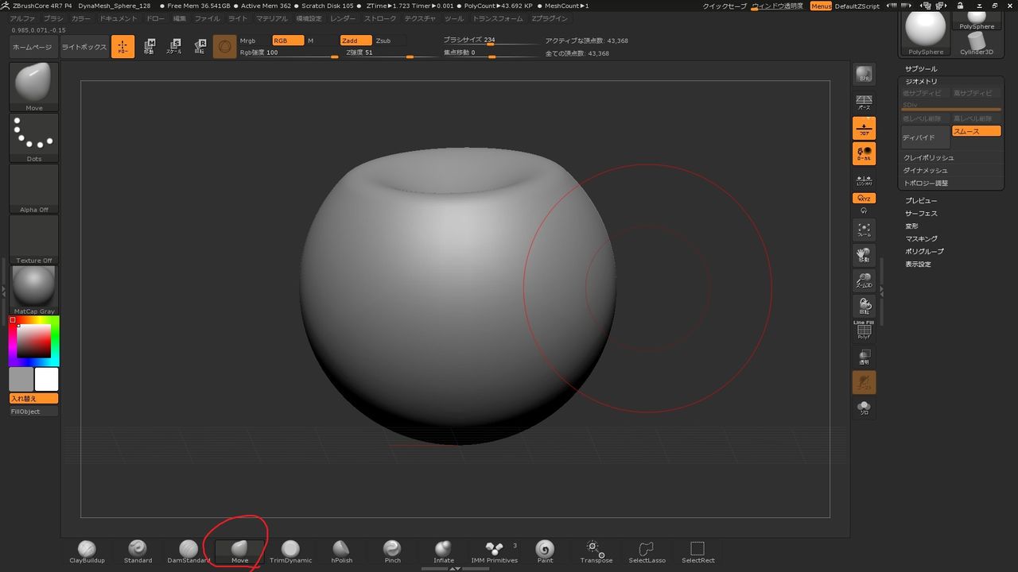The height and width of the screenshot is (572, 1018).
Task: Click the Transpose tool icon
Action: coord(596,550)
